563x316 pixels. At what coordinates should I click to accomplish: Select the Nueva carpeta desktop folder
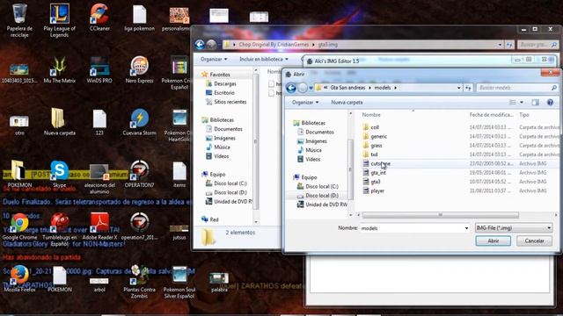point(59,122)
